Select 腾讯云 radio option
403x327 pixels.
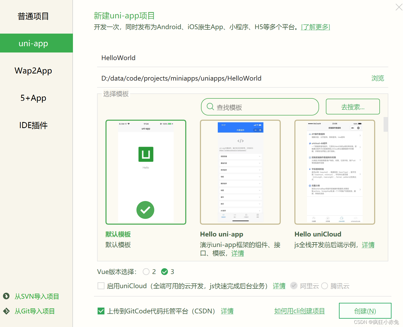[325, 286]
